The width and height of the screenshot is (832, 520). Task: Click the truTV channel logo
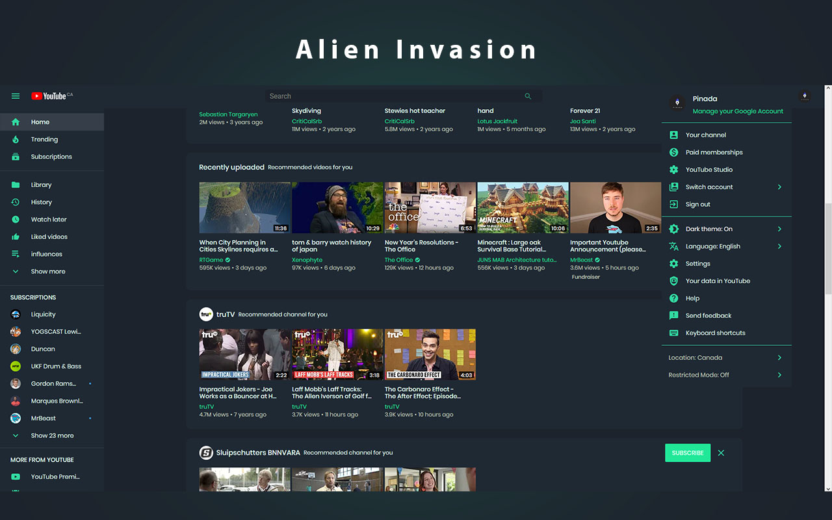pyautogui.click(x=206, y=314)
